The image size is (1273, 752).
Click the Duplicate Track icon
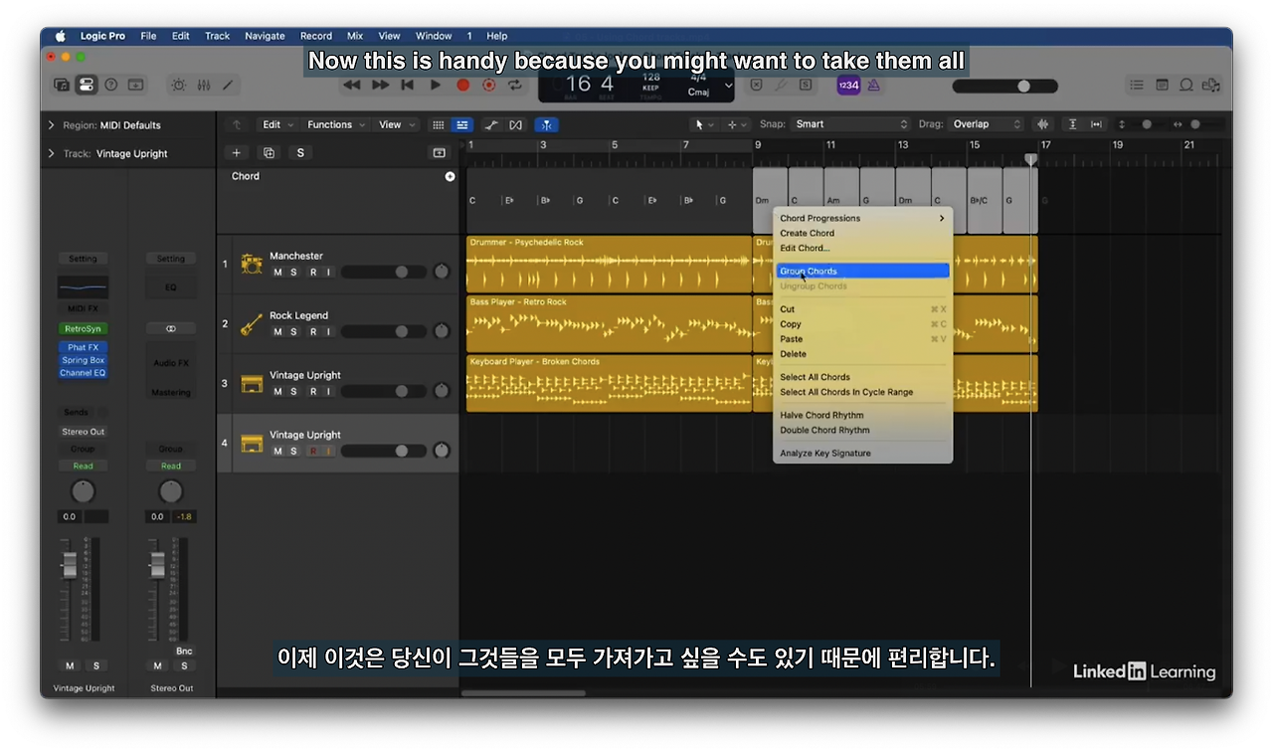269,152
